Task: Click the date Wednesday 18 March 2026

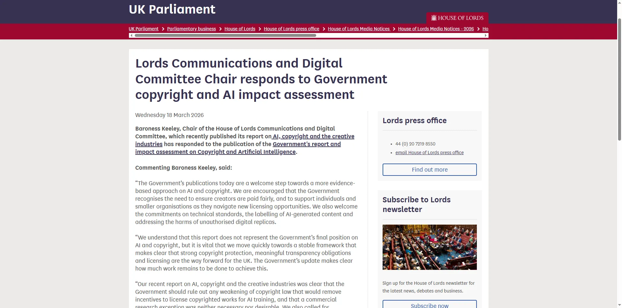Action: (169, 115)
